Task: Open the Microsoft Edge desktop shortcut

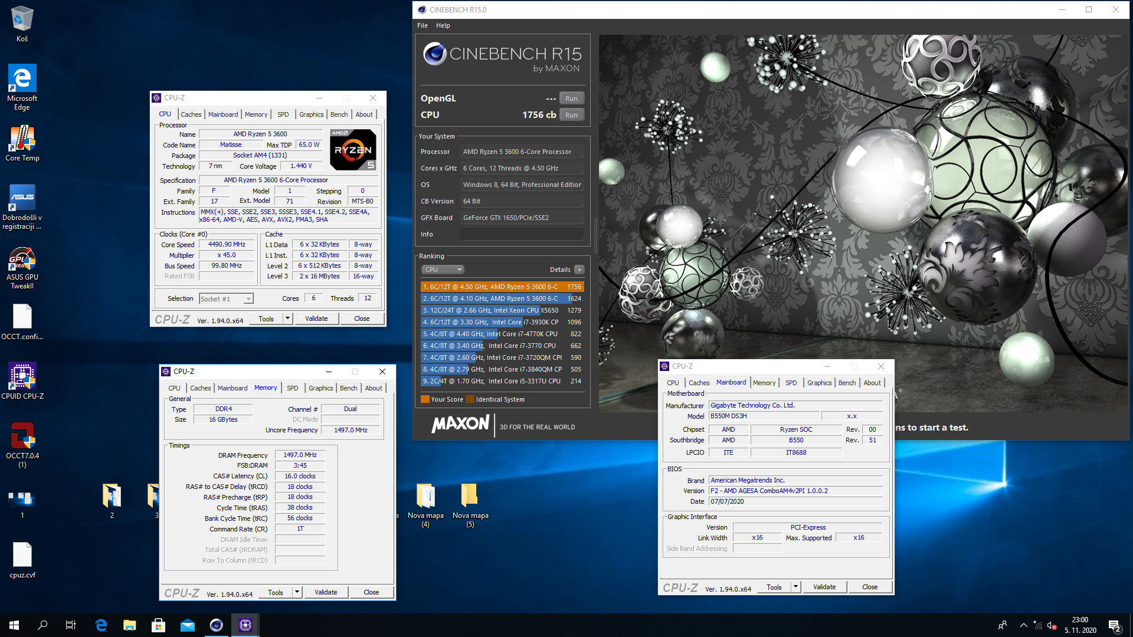Action: (x=22, y=87)
